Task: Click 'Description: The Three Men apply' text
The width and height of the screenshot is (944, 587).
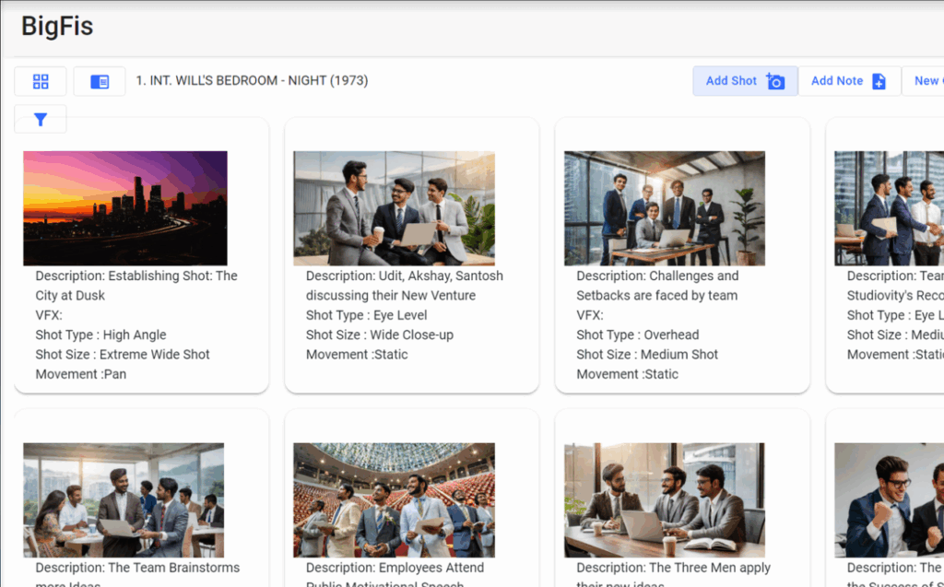Action: pos(674,568)
